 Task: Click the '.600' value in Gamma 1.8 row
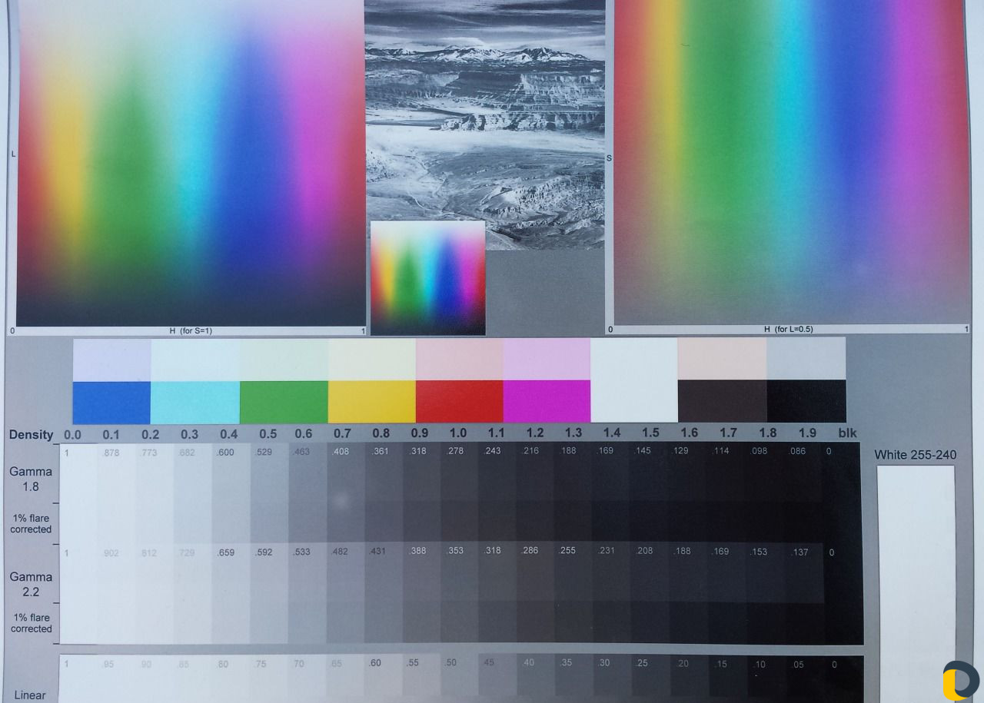pos(225,453)
